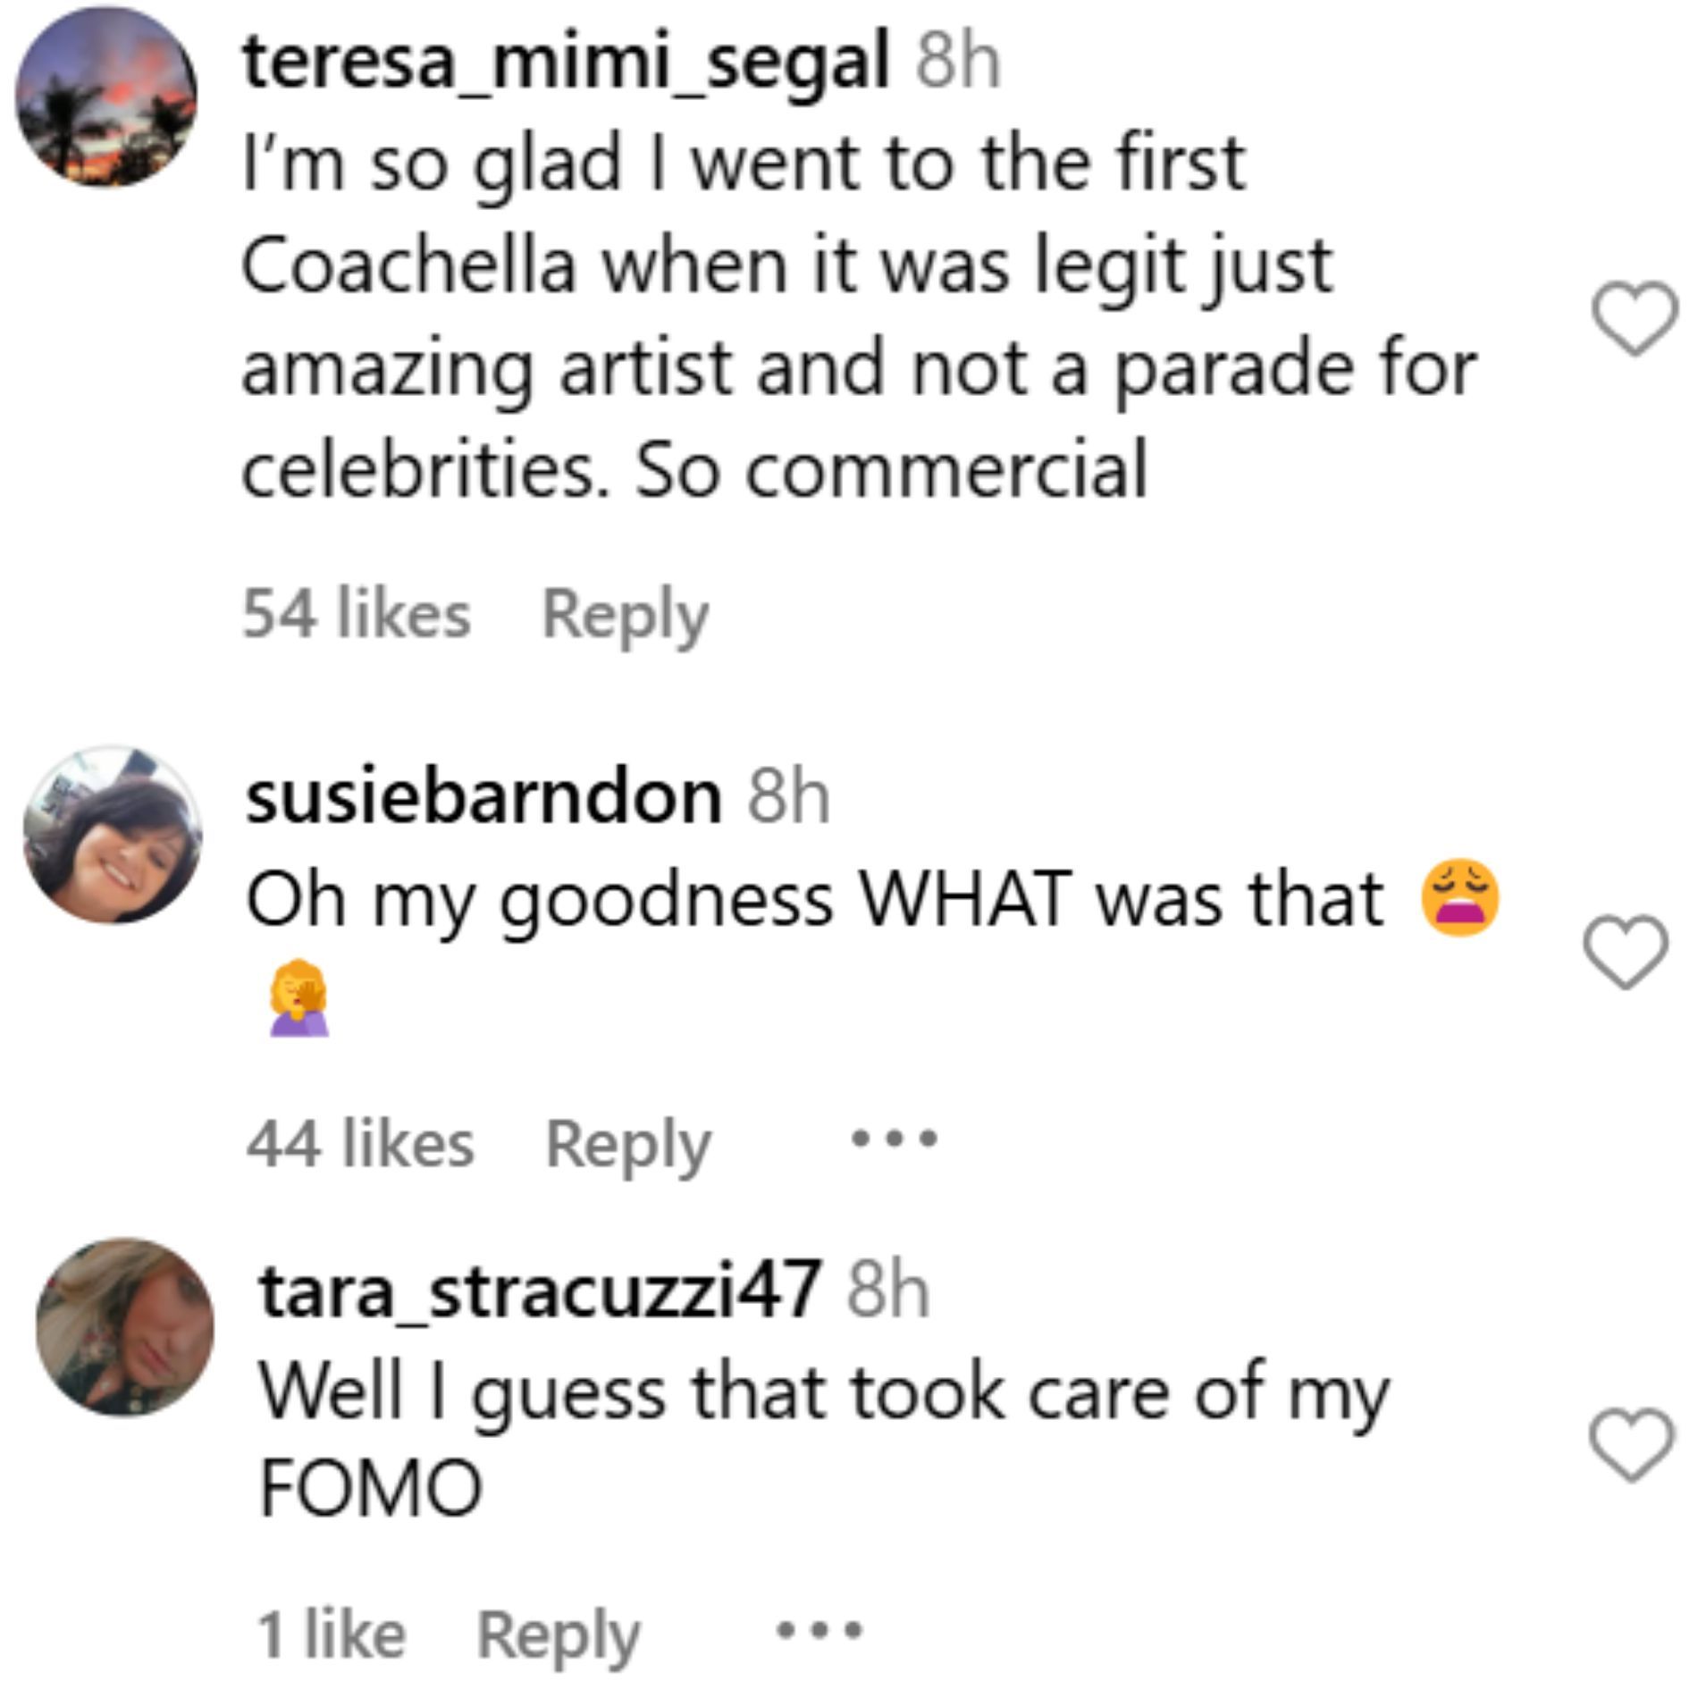
Task: Open susiebarndon's profile avatar
Action: pos(113,836)
